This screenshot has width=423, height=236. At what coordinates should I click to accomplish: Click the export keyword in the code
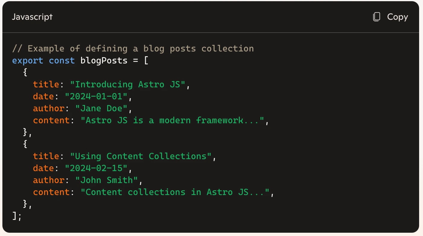click(x=28, y=60)
